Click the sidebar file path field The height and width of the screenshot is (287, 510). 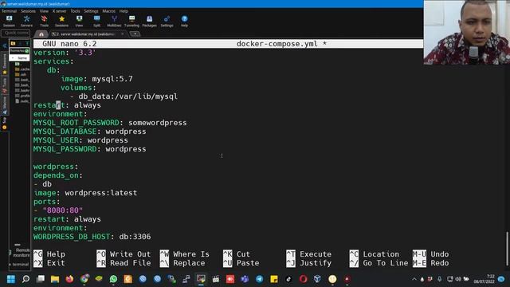click(18, 51)
